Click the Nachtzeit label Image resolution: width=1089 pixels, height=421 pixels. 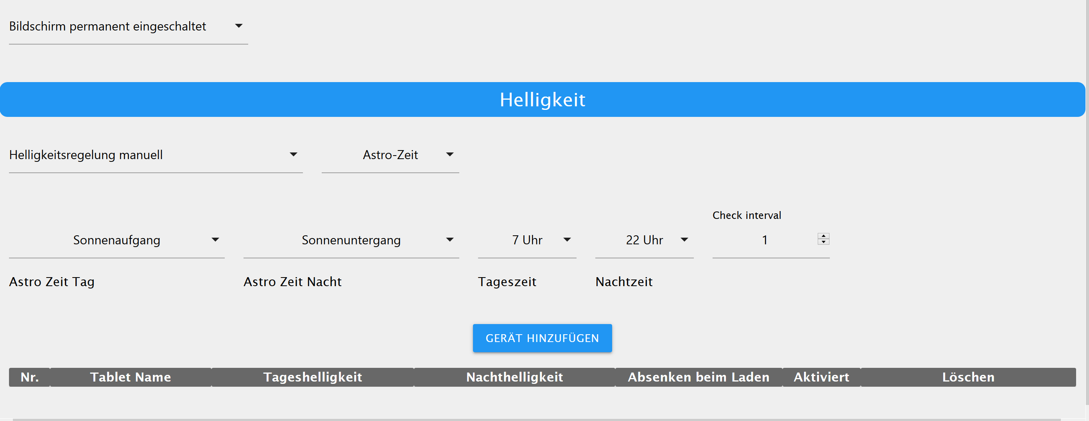(624, 282)
